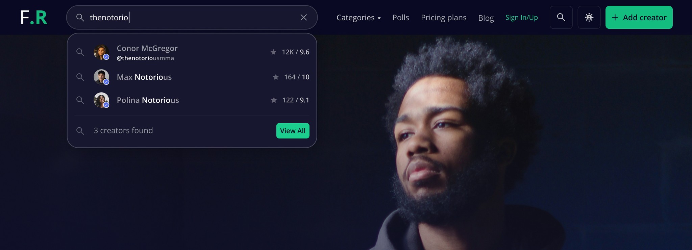The image size is (692, 250).
Task: Click Conor McGregor's avatar thumbnail
Action: [101, 52]
